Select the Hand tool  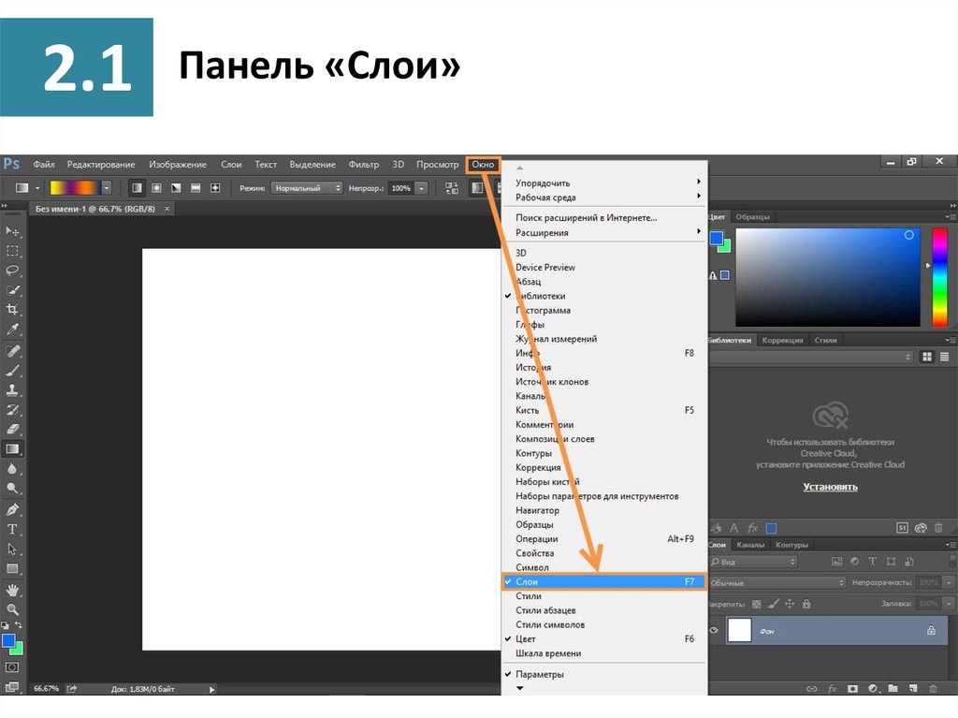[13, 590]
